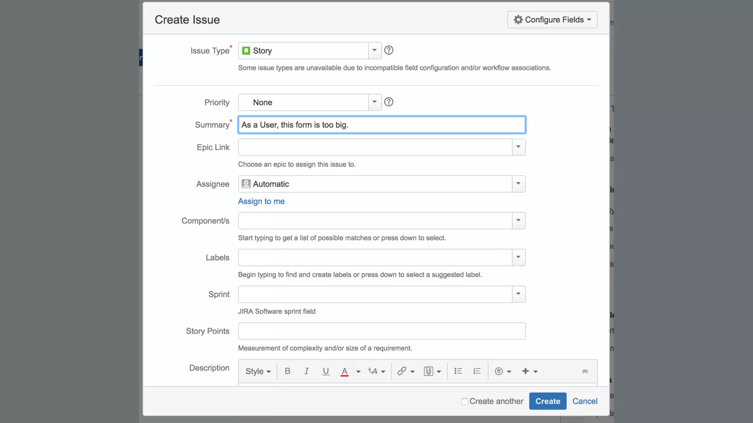Toggle italic formatting in Description toolbar
The width and height of the screenshot is (753, 423).
[x=306, y=371]
